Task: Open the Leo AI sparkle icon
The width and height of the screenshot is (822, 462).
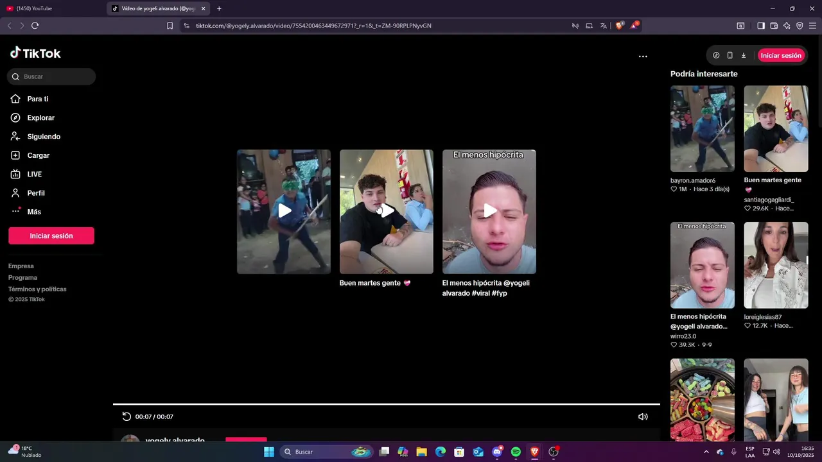Action: 787,26
